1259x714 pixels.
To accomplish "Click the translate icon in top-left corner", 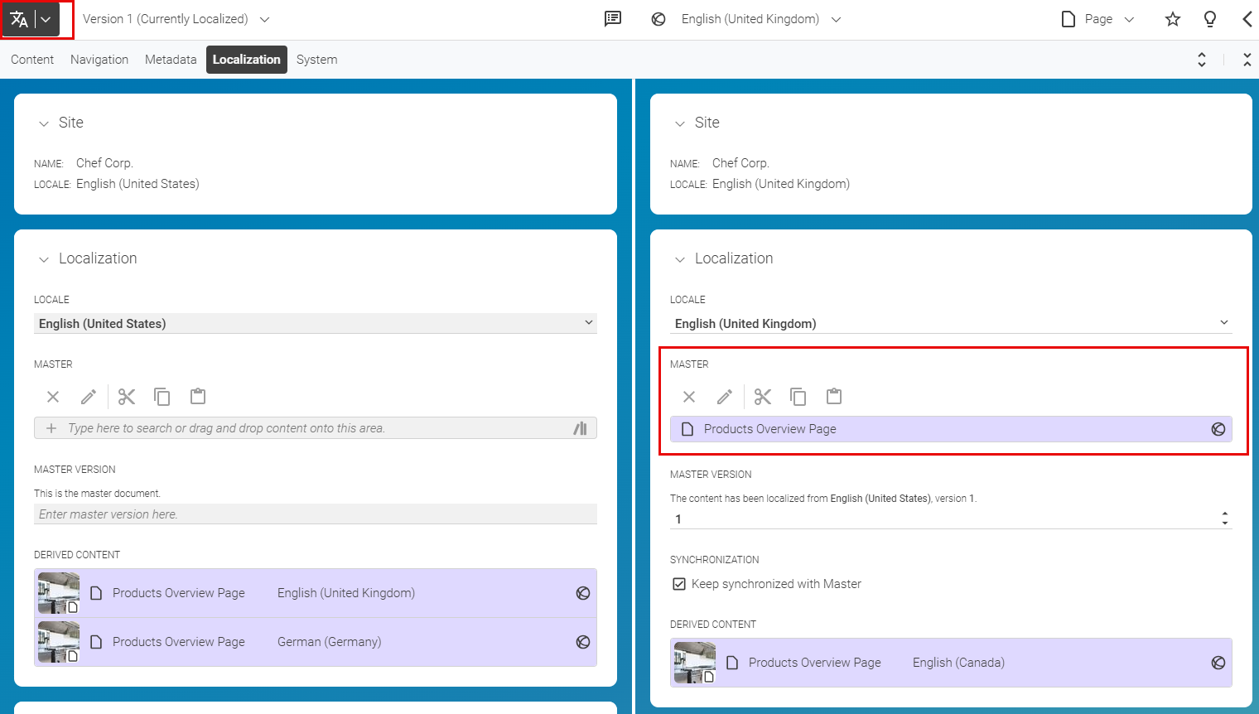I will [19, 19].
